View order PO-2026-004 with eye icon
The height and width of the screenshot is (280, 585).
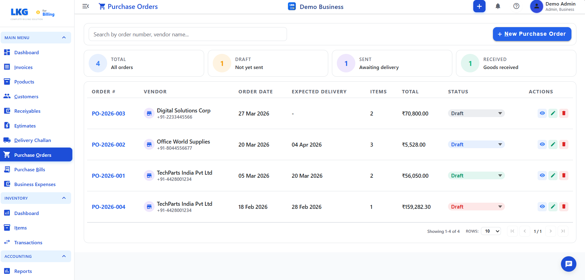pyautogui.click(x=542, y=207)
